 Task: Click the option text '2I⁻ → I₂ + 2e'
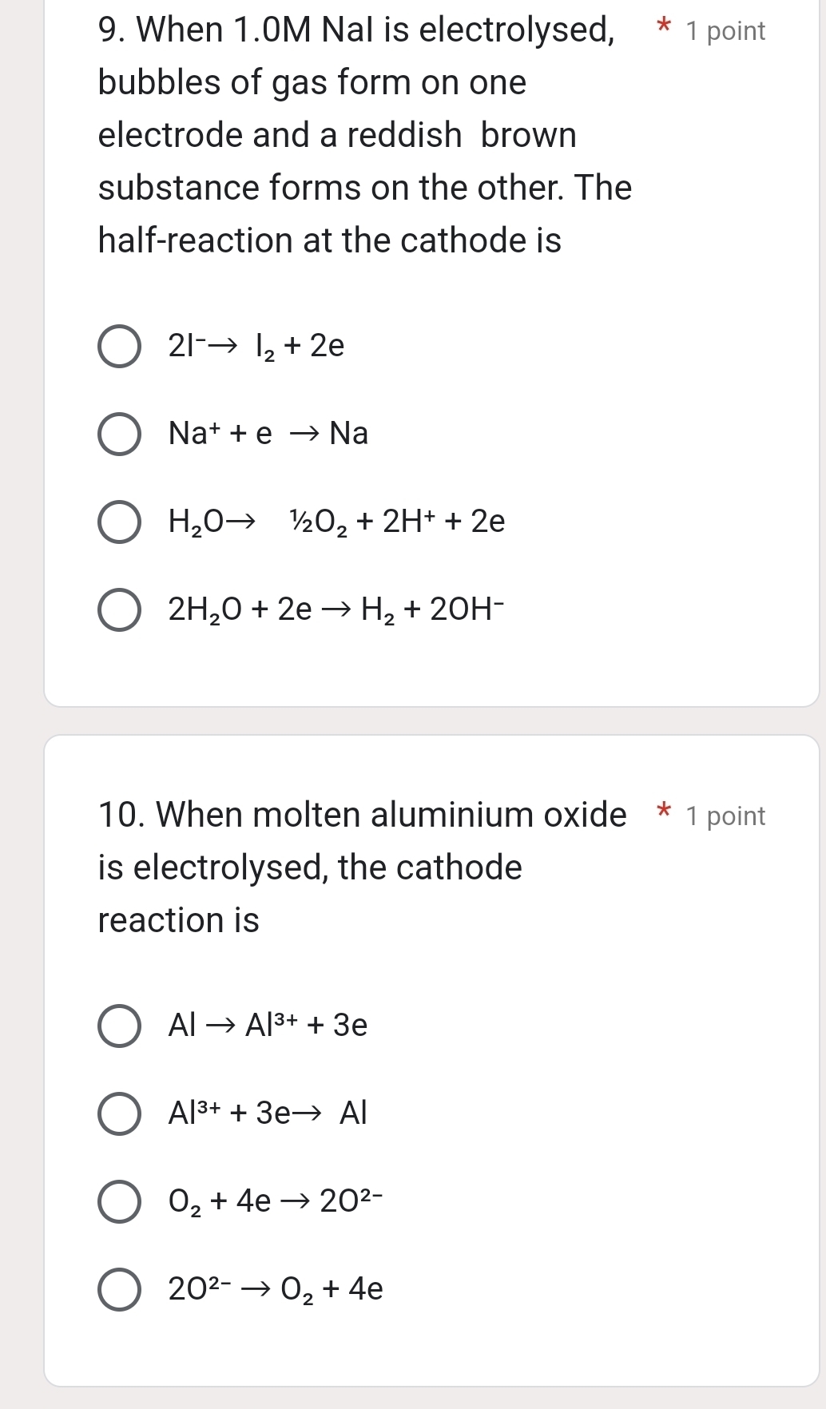coord(256,346)
